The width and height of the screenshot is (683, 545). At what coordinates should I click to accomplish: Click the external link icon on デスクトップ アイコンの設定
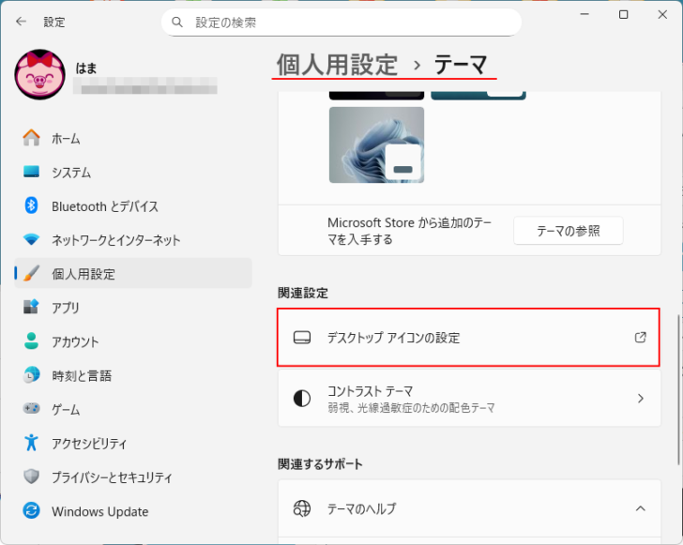(640, 337)
